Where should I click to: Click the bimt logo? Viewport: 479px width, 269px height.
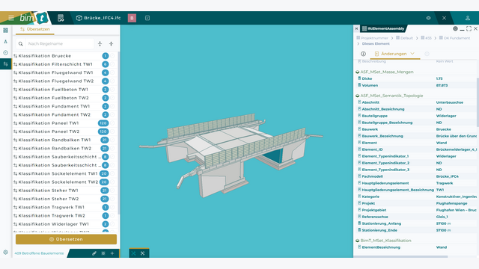33,18
